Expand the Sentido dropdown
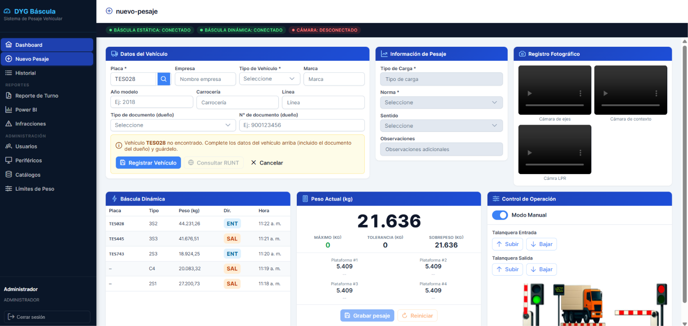Viewport: 688px width, 326px height. click(x=442, y=126)
